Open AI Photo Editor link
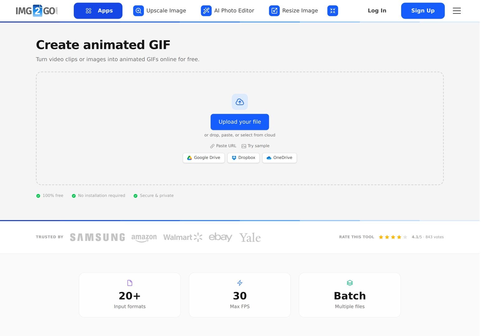This screenshot has height=336, width=483. [x=227, y=11]
